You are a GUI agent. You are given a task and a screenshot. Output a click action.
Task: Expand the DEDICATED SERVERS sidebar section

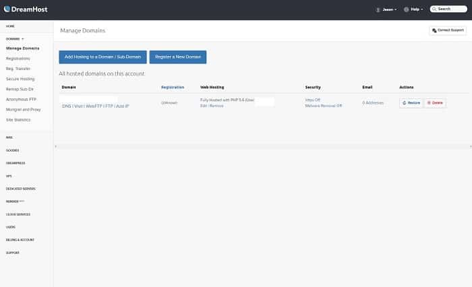click(20, 189)
